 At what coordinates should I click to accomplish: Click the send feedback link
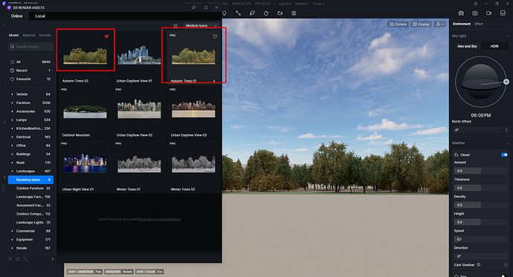(160, 219)
